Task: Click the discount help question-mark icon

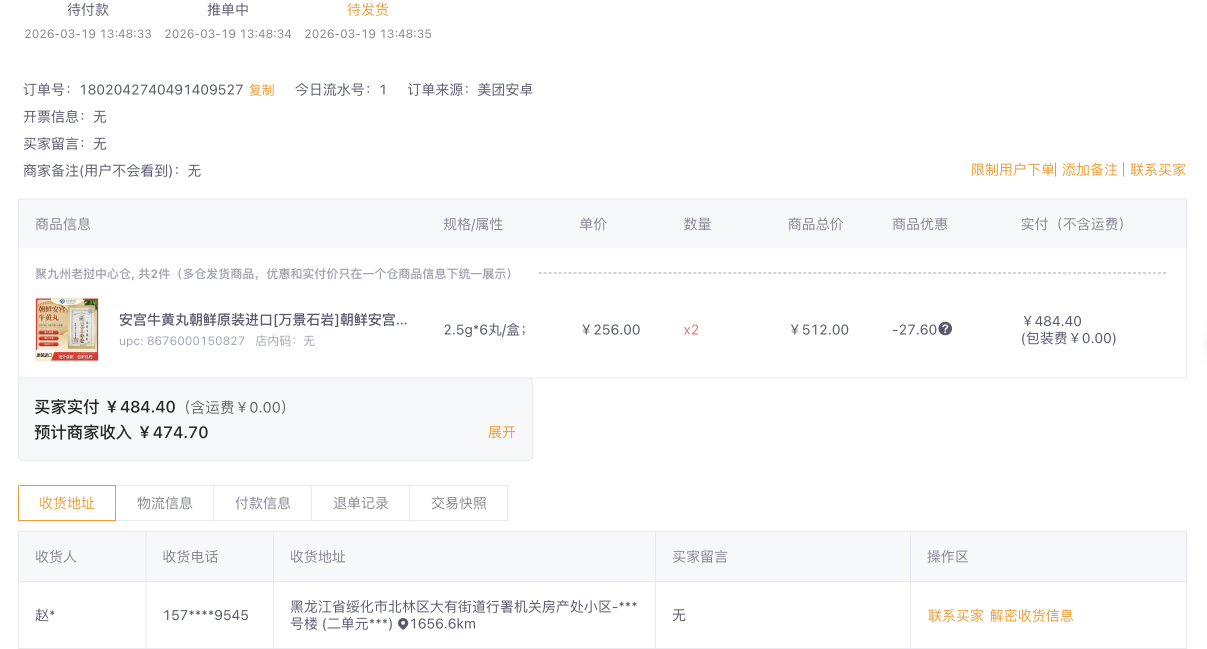Action: pyautogui.click(x=945, y=328)
